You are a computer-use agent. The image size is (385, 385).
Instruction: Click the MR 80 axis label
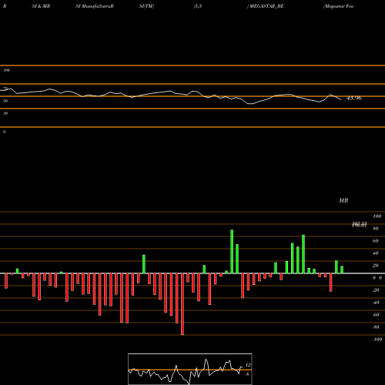click(376, 229)
